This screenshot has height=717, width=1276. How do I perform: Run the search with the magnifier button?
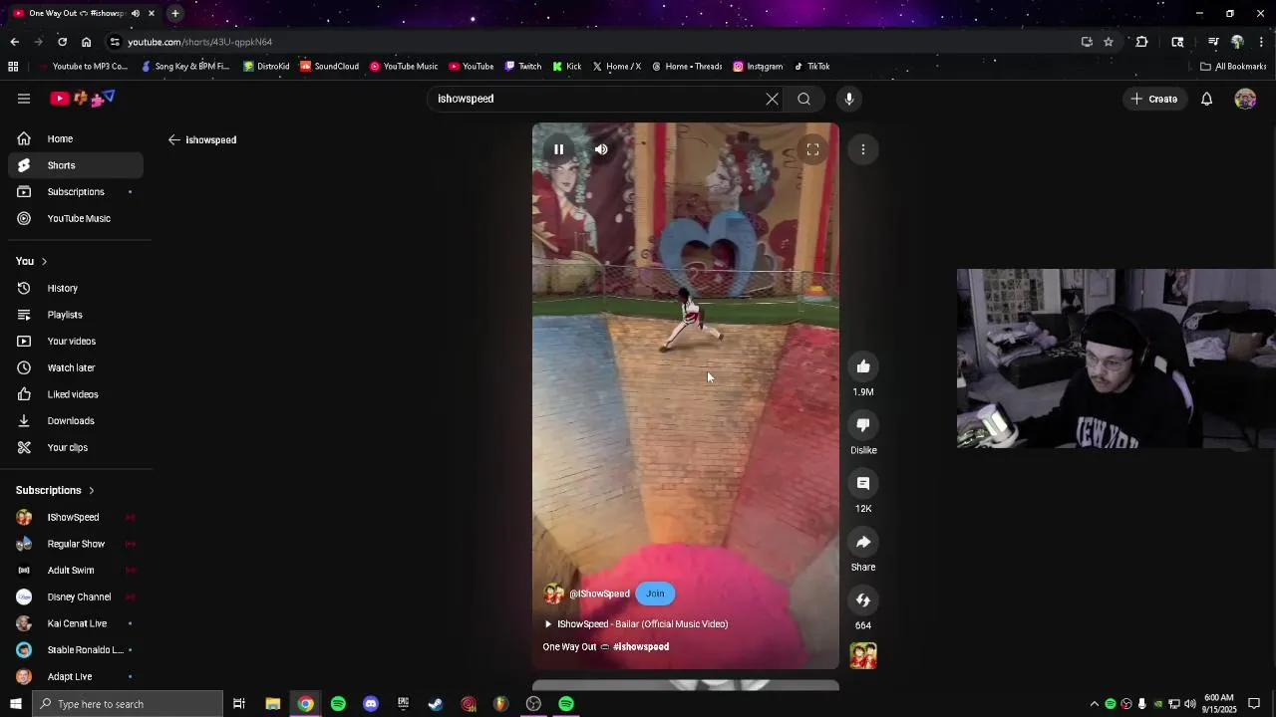point(803,99)
